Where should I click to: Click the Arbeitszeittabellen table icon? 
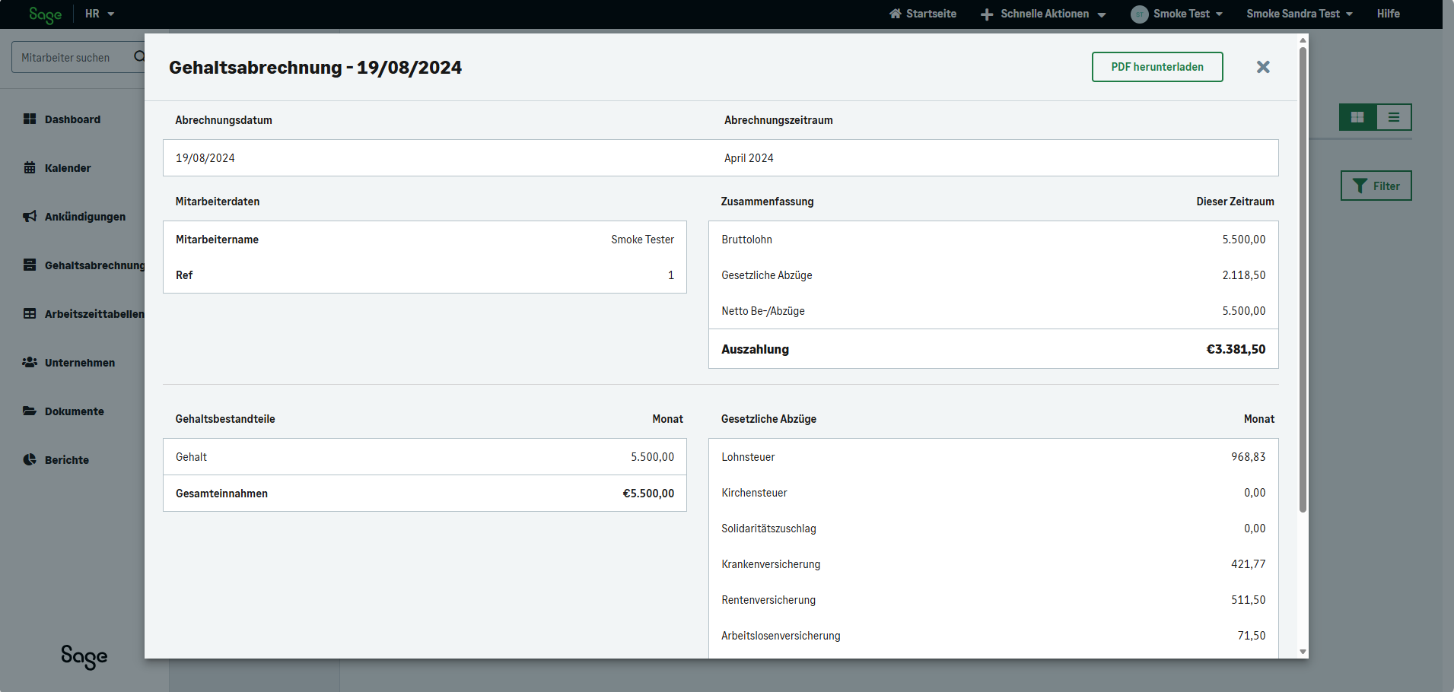point(30,313)
